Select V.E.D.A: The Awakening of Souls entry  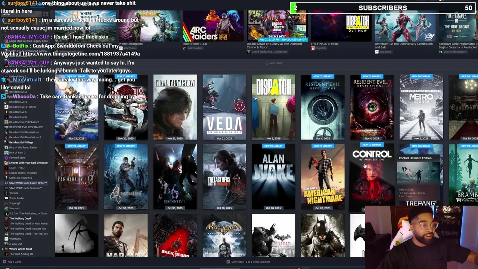coord(28,213)
